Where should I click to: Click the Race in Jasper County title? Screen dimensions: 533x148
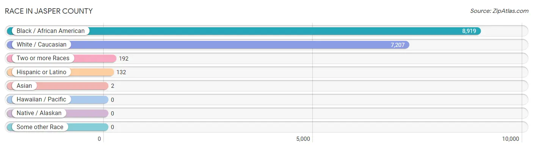(x=49, y=11)
